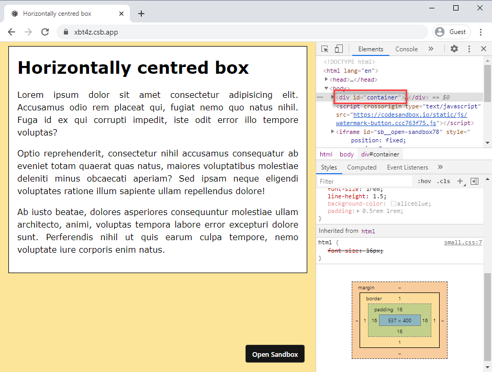Viewport: 492px width, 372px height.
Task: Open DevTools three-dot customize menu
Action: pyautogui.click(x=469, y=49)
